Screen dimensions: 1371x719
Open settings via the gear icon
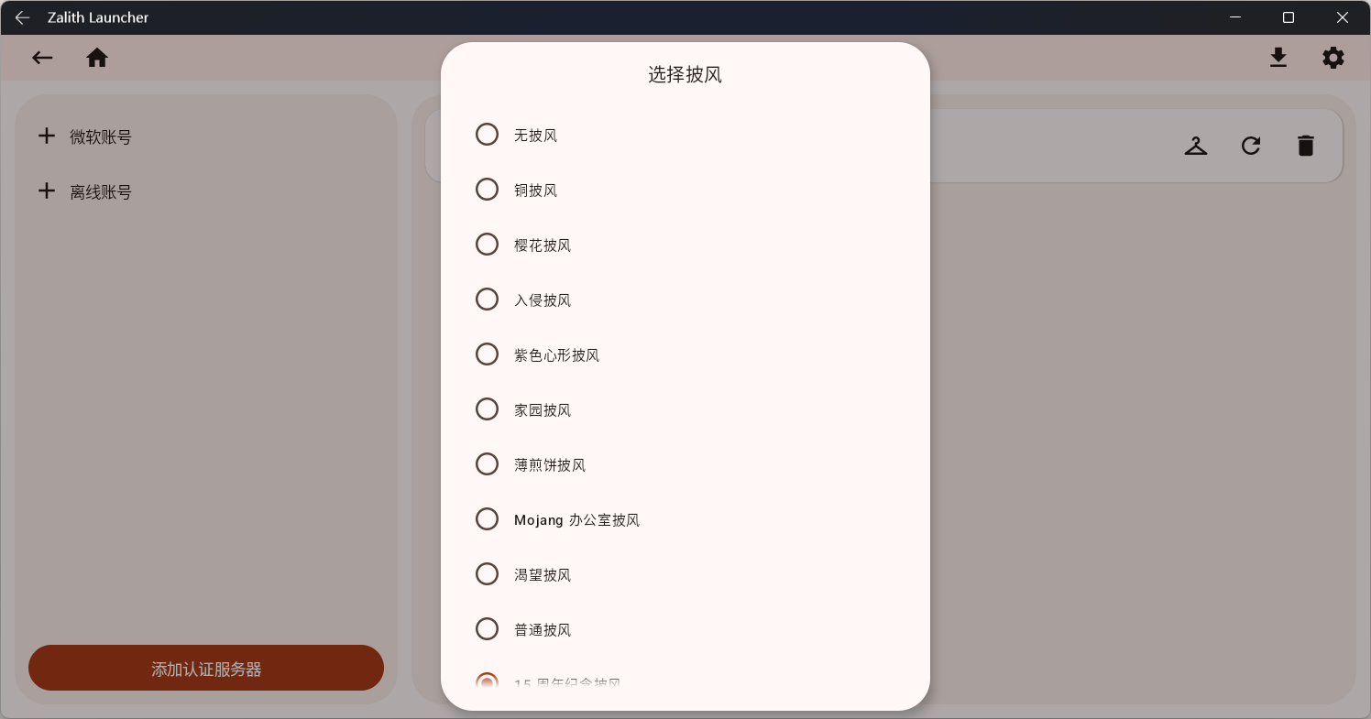point(1333,57)
